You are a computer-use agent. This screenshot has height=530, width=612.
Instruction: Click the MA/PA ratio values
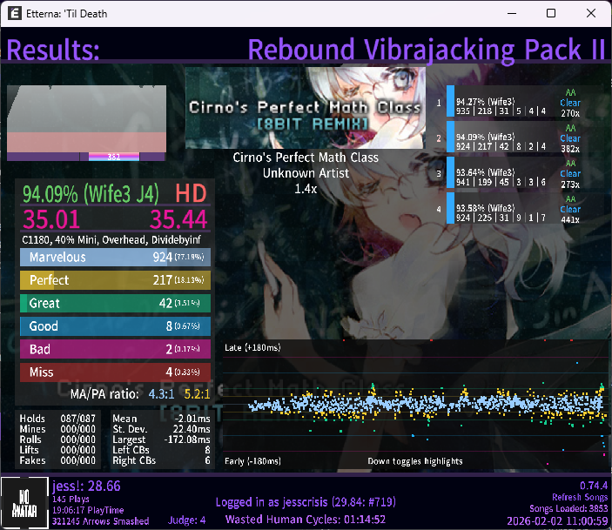tap(179, 394)
